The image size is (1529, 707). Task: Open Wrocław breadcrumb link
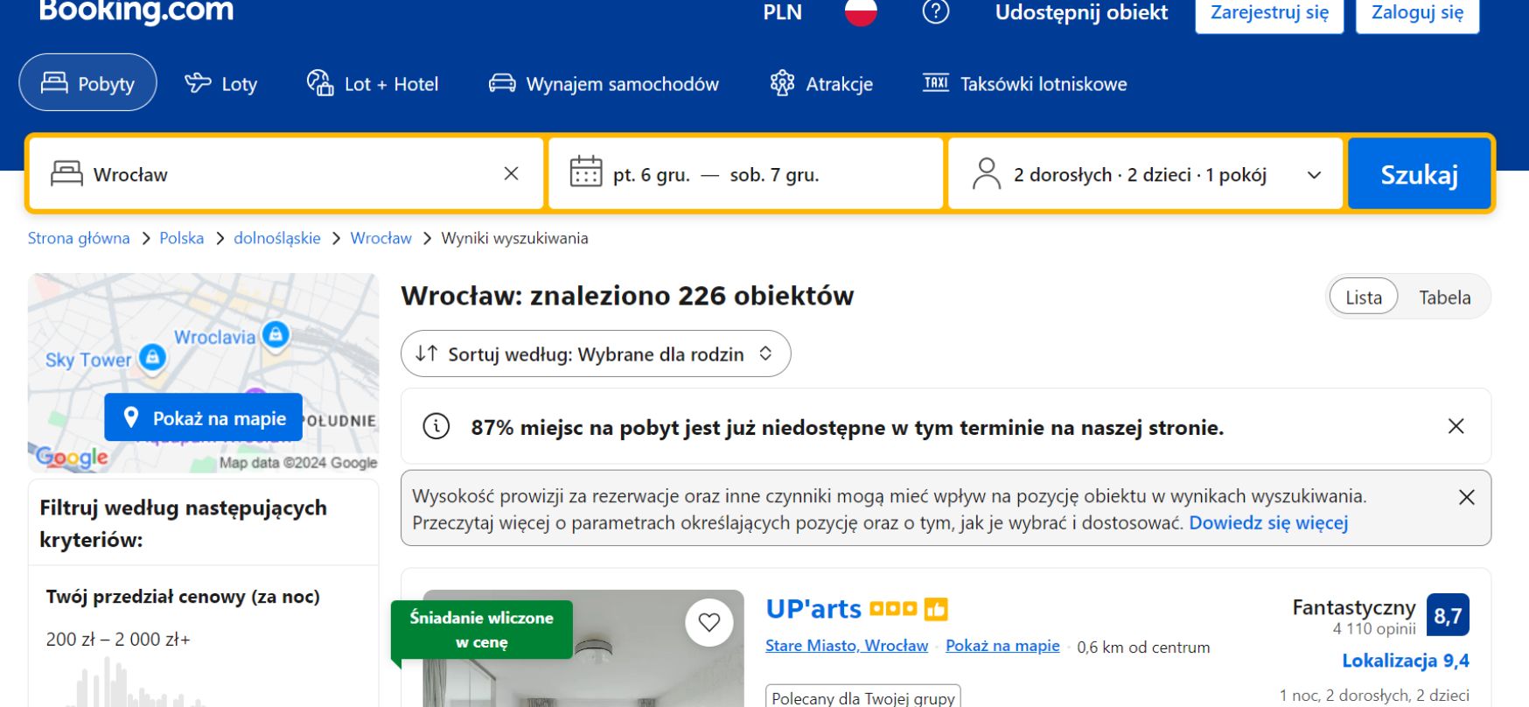[381, 238]
